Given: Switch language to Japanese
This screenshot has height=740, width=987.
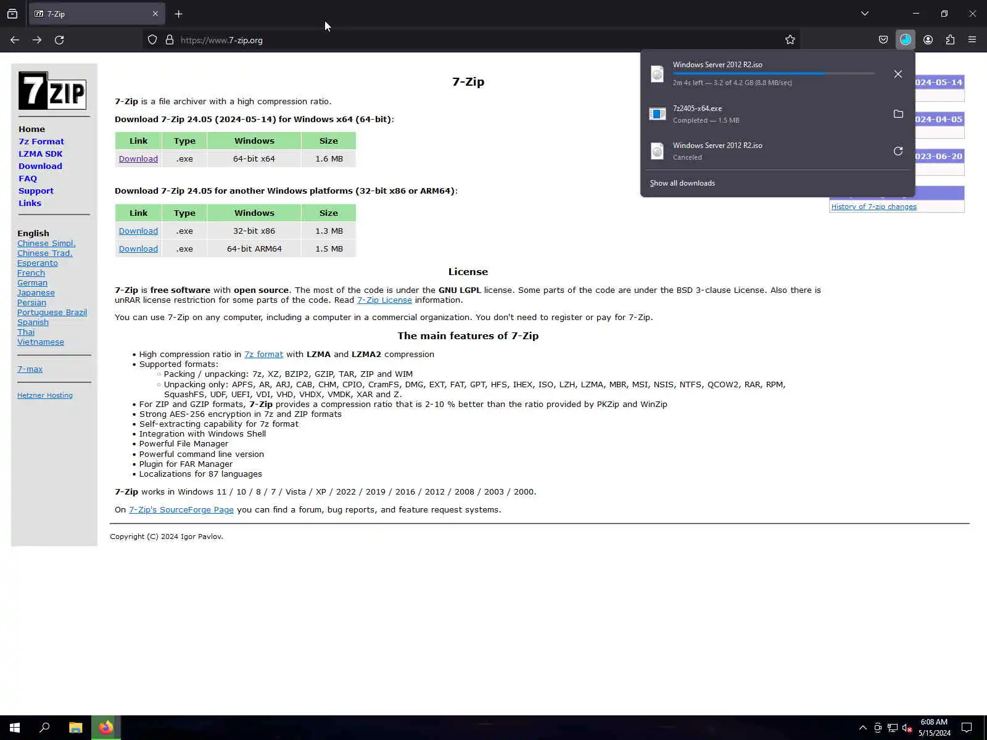Looking at the screenshot, I should click(36, 292).
